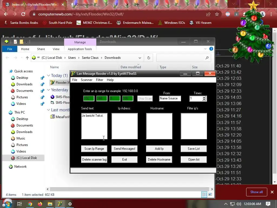Switch to large icons view in Explorer
The width and height of the screenshot is (277, 208).
[x=210, y=194]
